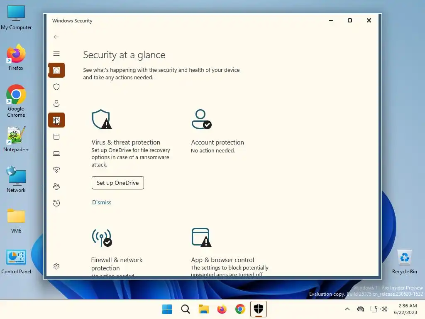Select Firefox desktop shortcut
Screen dimensions: 425x319
(x=16, y=57)
